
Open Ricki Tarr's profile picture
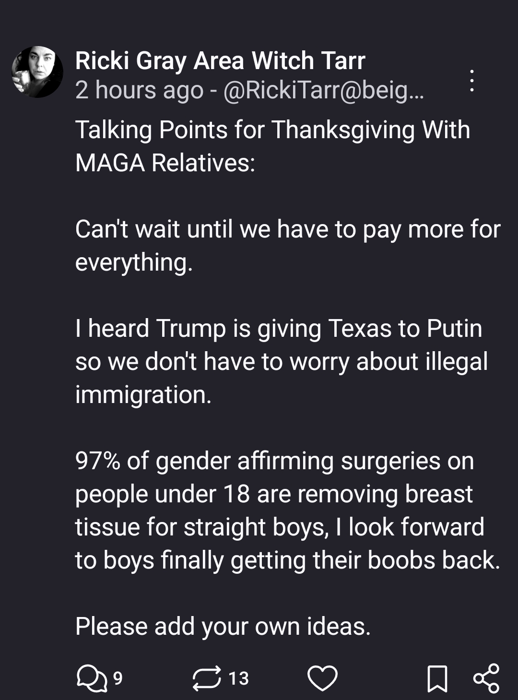pos(37,72)
